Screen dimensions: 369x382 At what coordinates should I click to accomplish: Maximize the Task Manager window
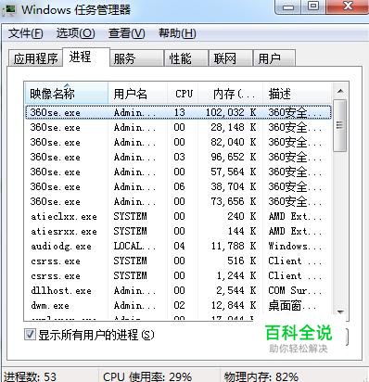[312, 6]
